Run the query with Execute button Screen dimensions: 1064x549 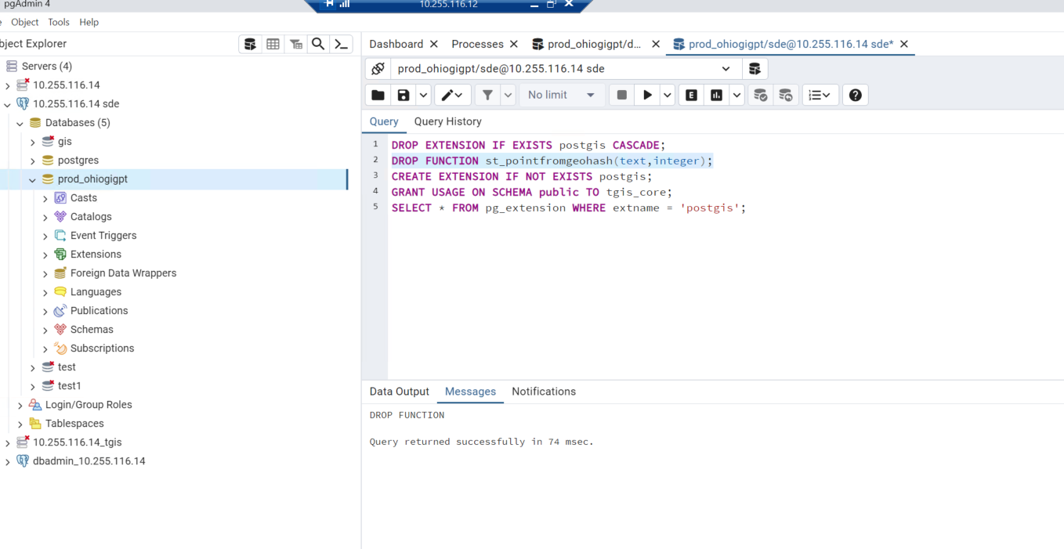coord(647,95)
